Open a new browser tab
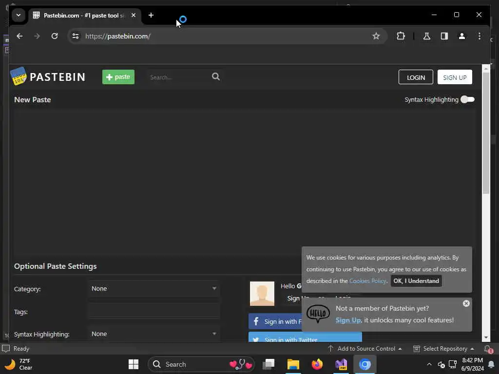499x374 pixels. pyautogui.click(x=151, y=15)
